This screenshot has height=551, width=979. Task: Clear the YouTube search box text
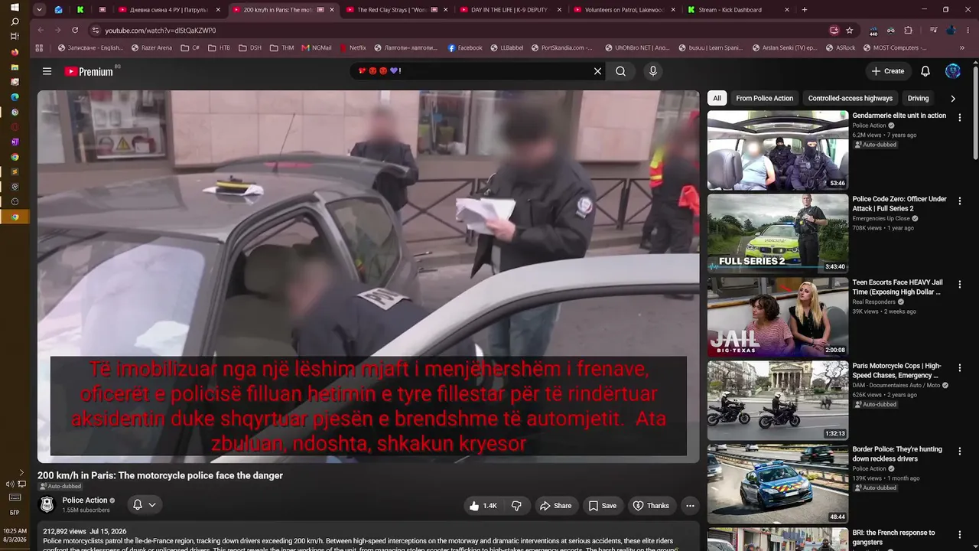click(598, 71)
